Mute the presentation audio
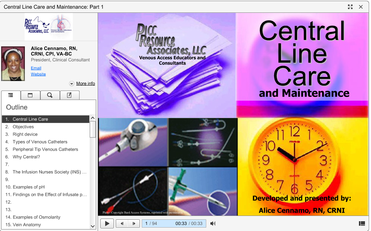371x231 pixels. pos(213,223)
